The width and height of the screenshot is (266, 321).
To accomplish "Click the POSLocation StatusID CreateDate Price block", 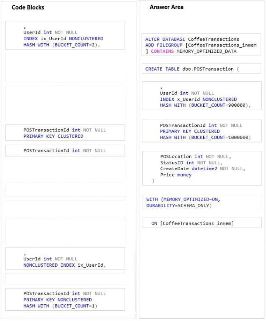I will 202,168.
